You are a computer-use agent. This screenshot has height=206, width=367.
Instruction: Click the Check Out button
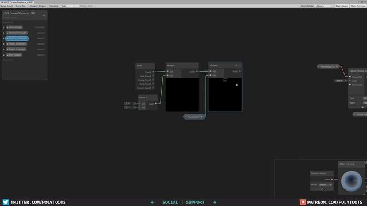tap(86, 6)
